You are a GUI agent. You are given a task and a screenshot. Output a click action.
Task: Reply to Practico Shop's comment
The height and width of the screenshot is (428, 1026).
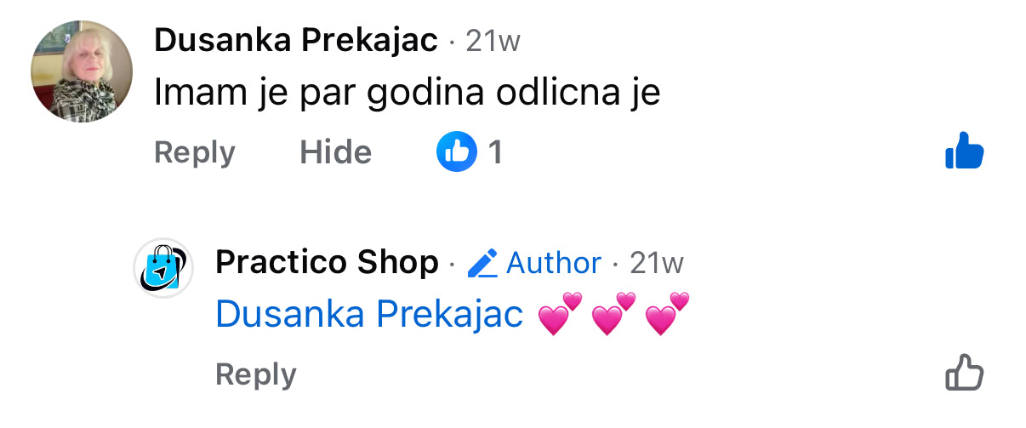[255, 374]
